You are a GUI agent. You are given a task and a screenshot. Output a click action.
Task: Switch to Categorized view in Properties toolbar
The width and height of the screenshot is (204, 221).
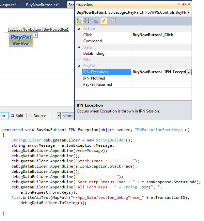(79, 21)
